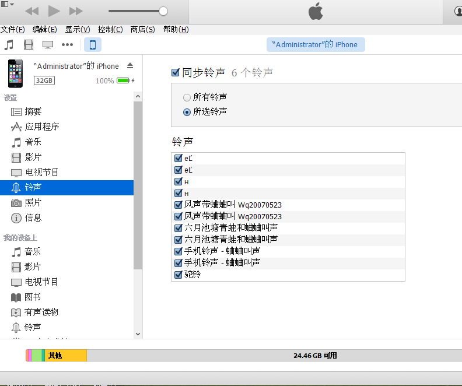Uncheck the second 风声带蛐蛐叫 Wq20070523 checkbox
This screenshot has height=386, width=462.
[x=178, y=216]
